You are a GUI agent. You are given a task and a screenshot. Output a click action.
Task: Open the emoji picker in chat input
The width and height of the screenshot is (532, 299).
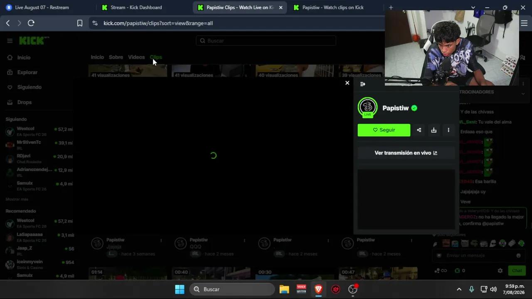[x=518, y=255]
